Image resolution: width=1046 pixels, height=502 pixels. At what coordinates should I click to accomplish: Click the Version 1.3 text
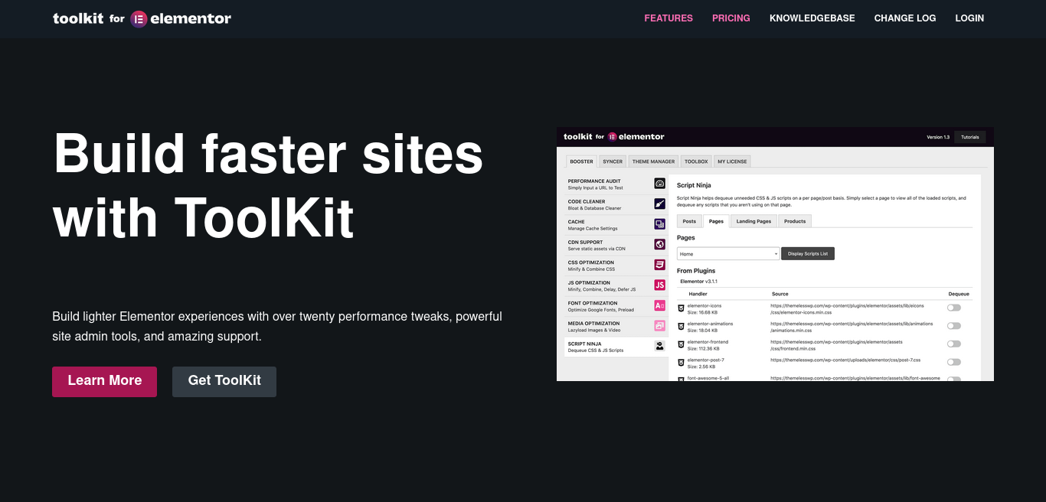click(x=938, y=137)
